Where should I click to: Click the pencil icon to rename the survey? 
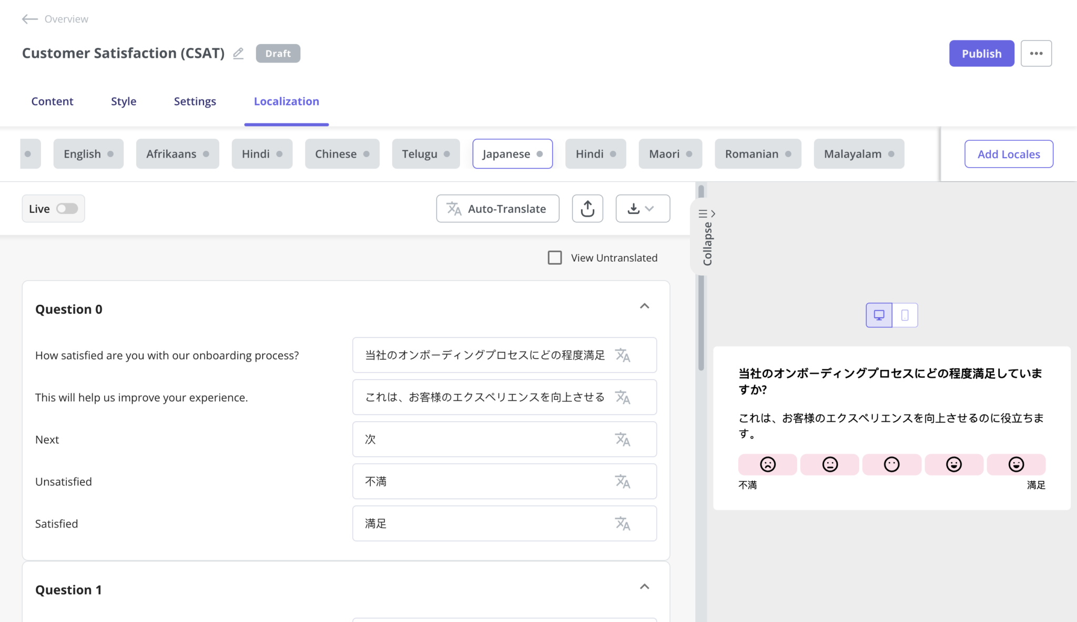(x=238, y=53)
